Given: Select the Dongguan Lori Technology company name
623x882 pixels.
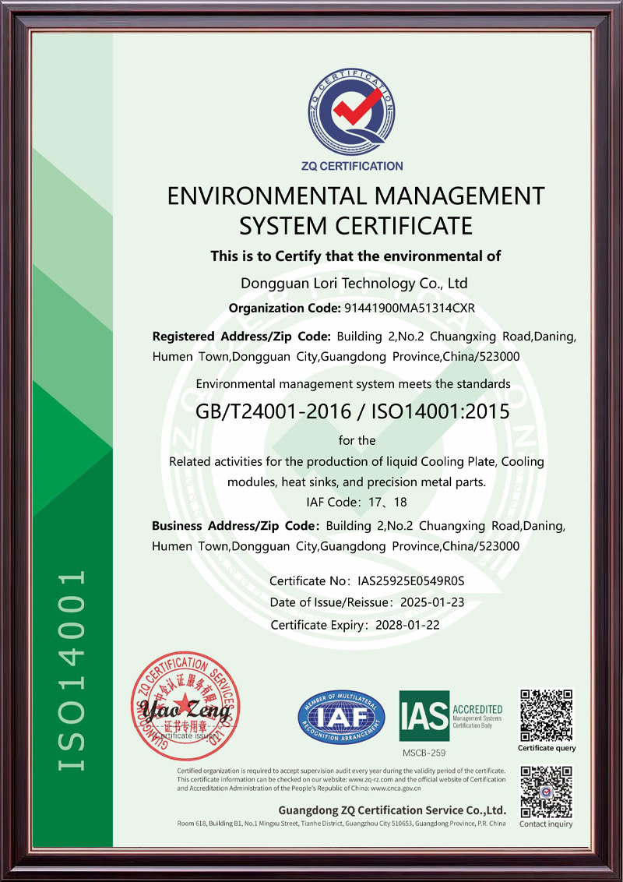Looking at the screenshot, I should coord(355,283).
